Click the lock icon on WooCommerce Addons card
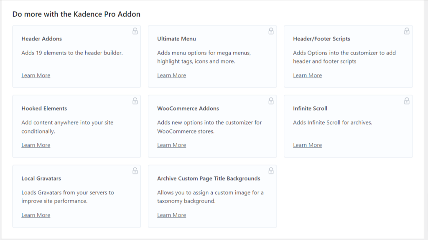Screen dimensions: 428x240 click(x=271, y=101)
